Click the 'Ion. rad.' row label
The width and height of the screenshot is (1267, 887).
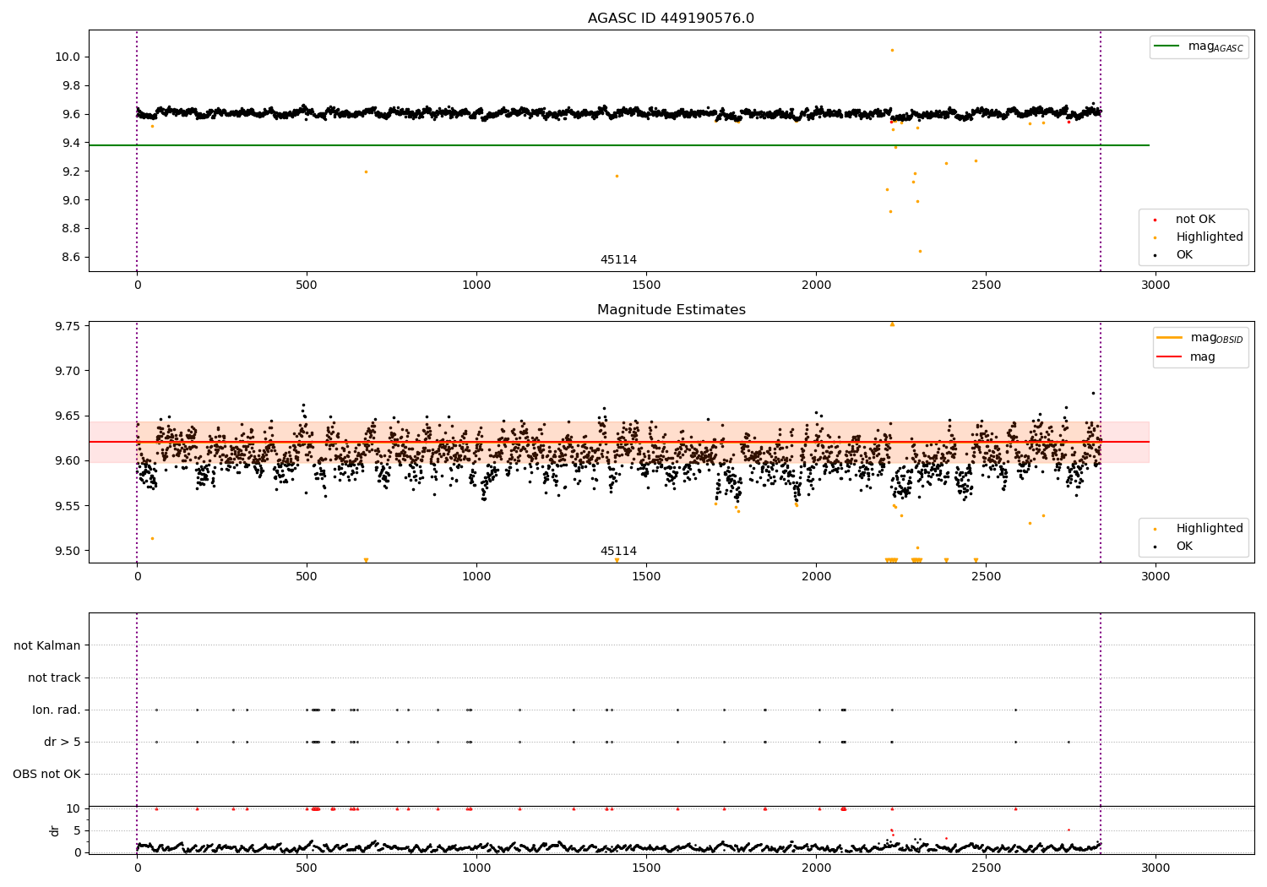click(x=57, y=710)
